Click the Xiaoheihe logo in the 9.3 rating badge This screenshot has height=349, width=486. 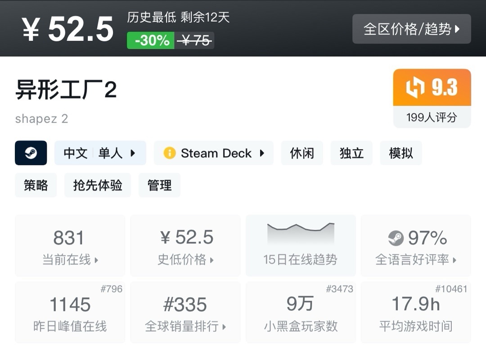415,88
